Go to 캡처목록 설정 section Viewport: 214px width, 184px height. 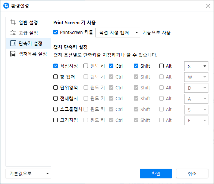point(28,54)
